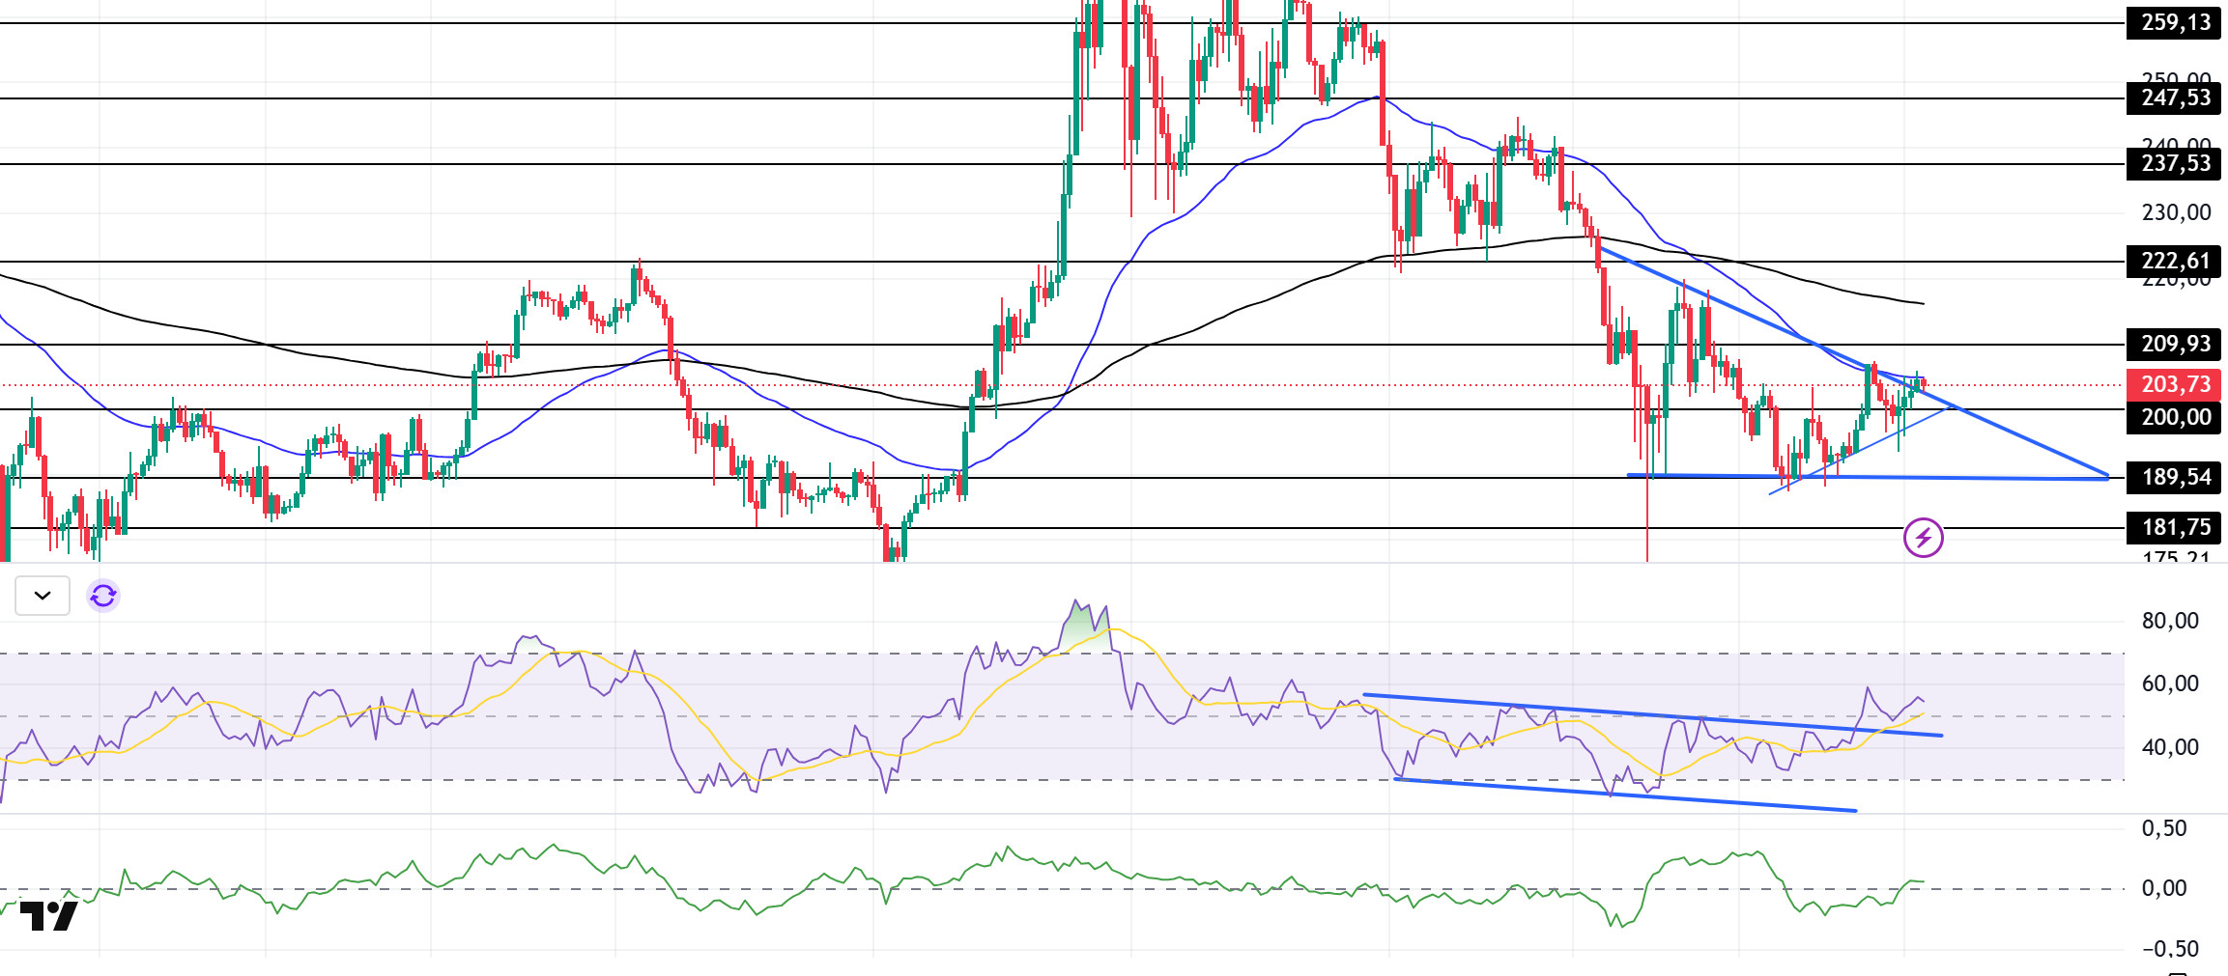The width and height of the screenshot is (2228, 976).
Task: Select the 200,00 price level label
Action: click(x=2174, y=417)
